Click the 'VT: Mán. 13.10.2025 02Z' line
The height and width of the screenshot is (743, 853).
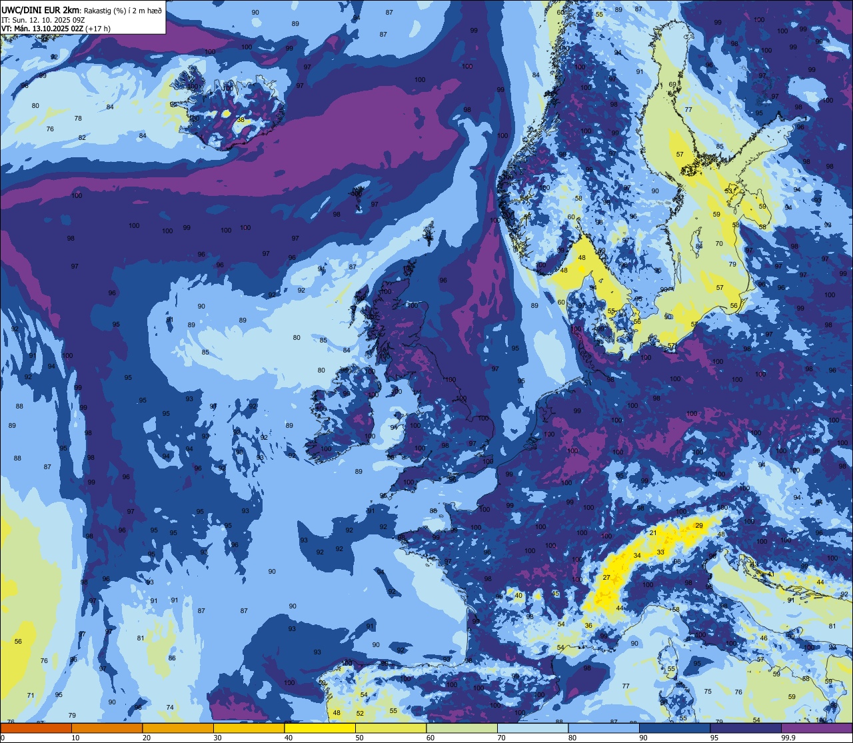42,29
